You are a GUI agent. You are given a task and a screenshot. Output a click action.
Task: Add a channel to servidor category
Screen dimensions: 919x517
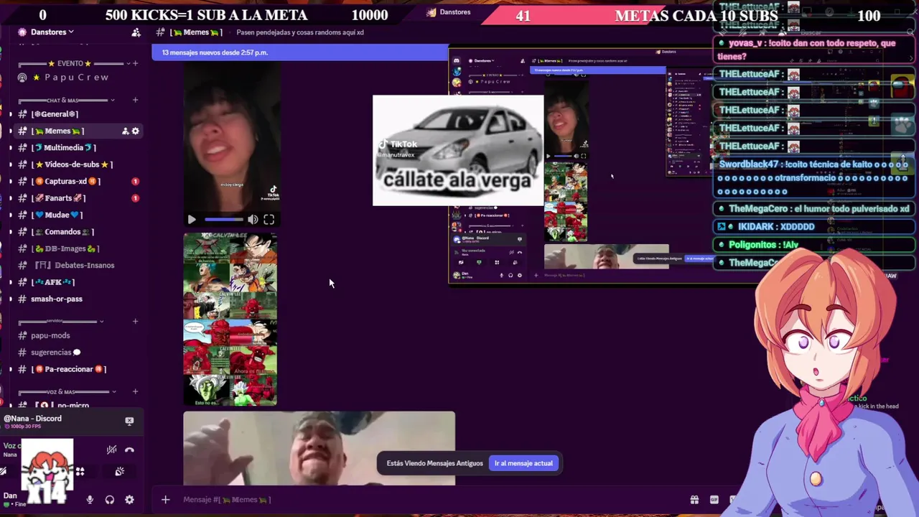tap(135, 321)
